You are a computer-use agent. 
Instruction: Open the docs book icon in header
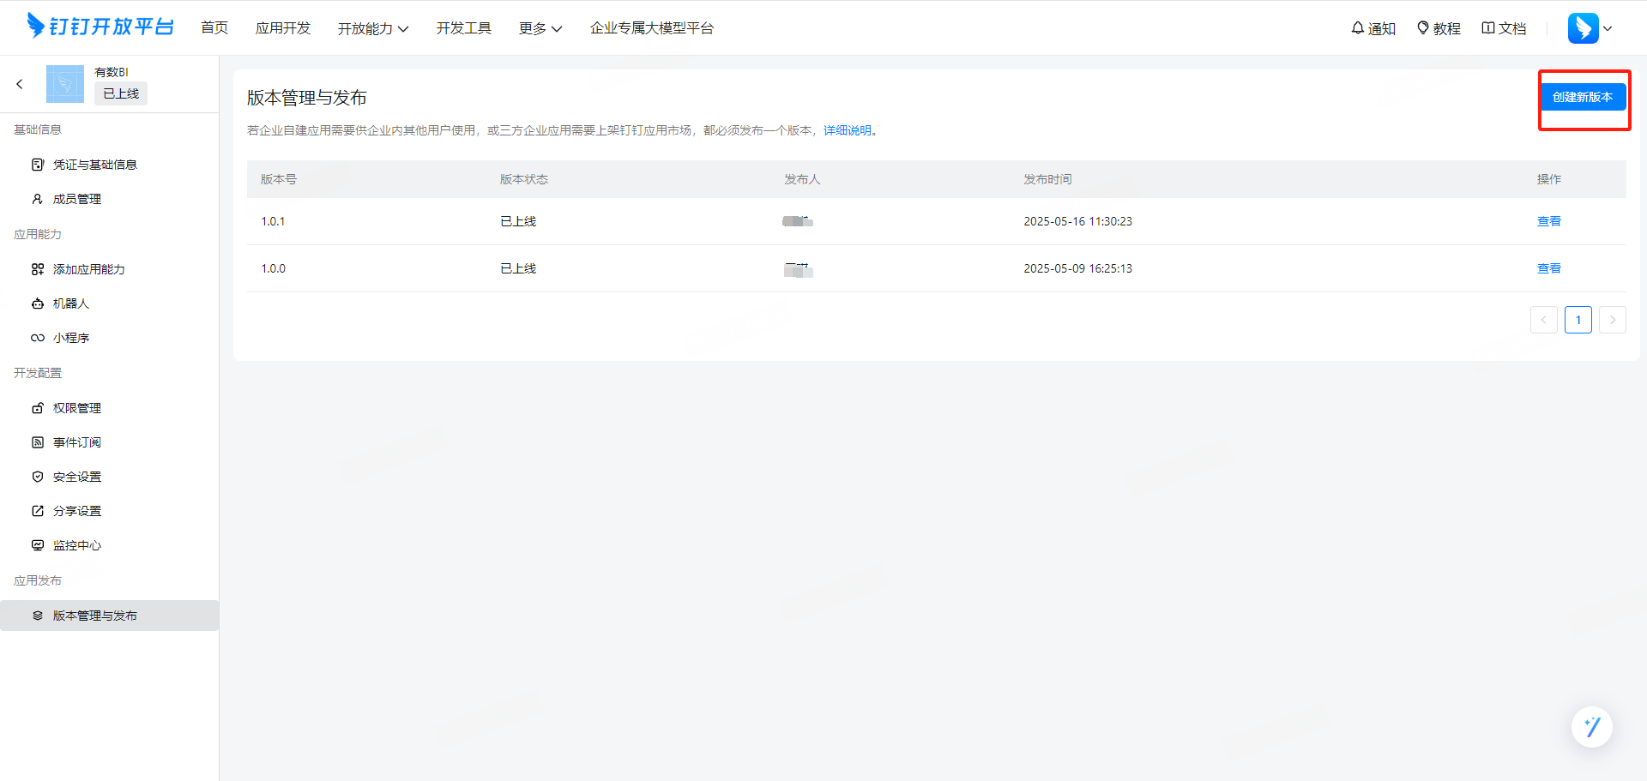(1488, 28)
